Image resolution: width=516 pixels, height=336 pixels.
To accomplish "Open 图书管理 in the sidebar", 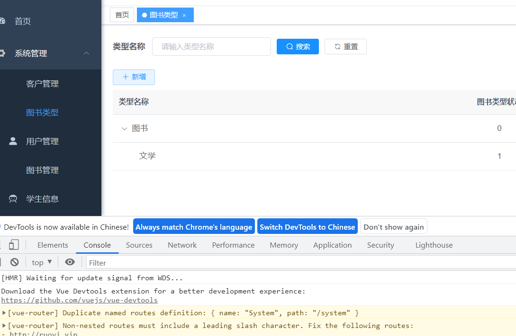I will (x=42, y=170).
